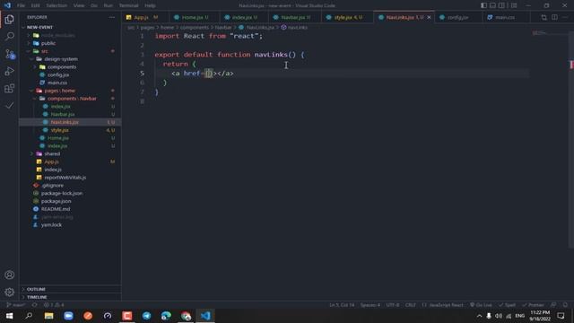Open File Explorer from the taskbar

pyautogui.click(x=48, y=316)
